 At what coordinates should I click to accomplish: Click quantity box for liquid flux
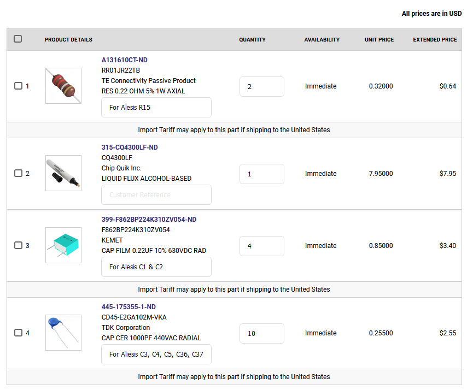click(261, 174)
